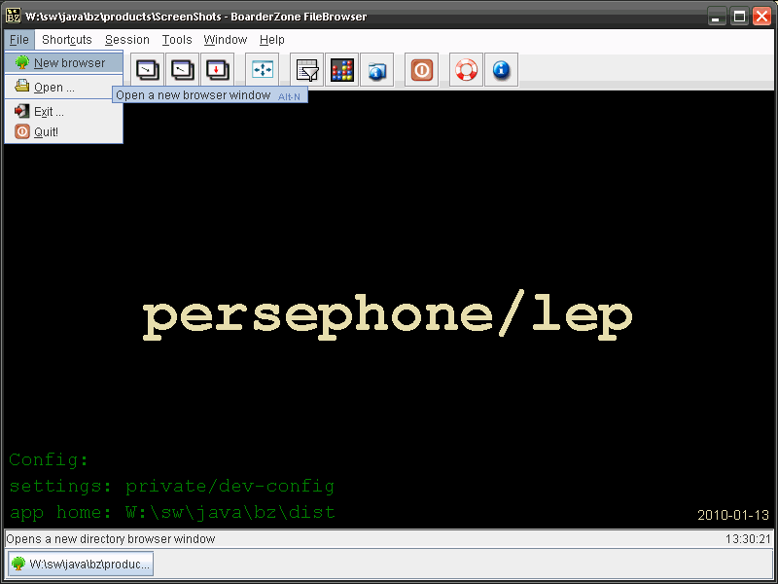Click the power icon beside Quit!
778x584 pixels.
click(x=21, y=131)
